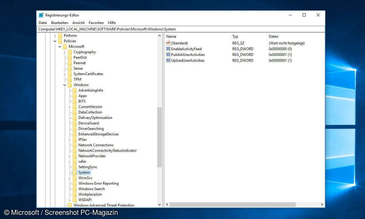Viewport: 365px width, 219px height.
Task: Select the Network Connections key
Action: click(96, 145)
